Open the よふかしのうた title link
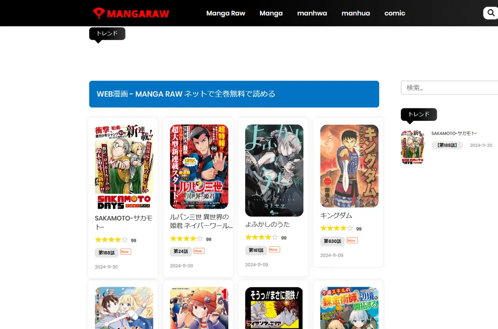 pos(267,224)
